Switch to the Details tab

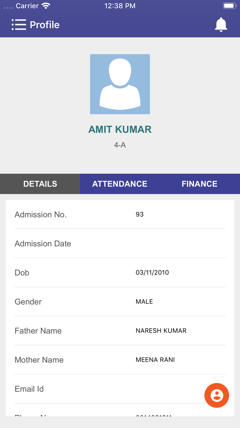pyautogui.click(x=40, y=184)
